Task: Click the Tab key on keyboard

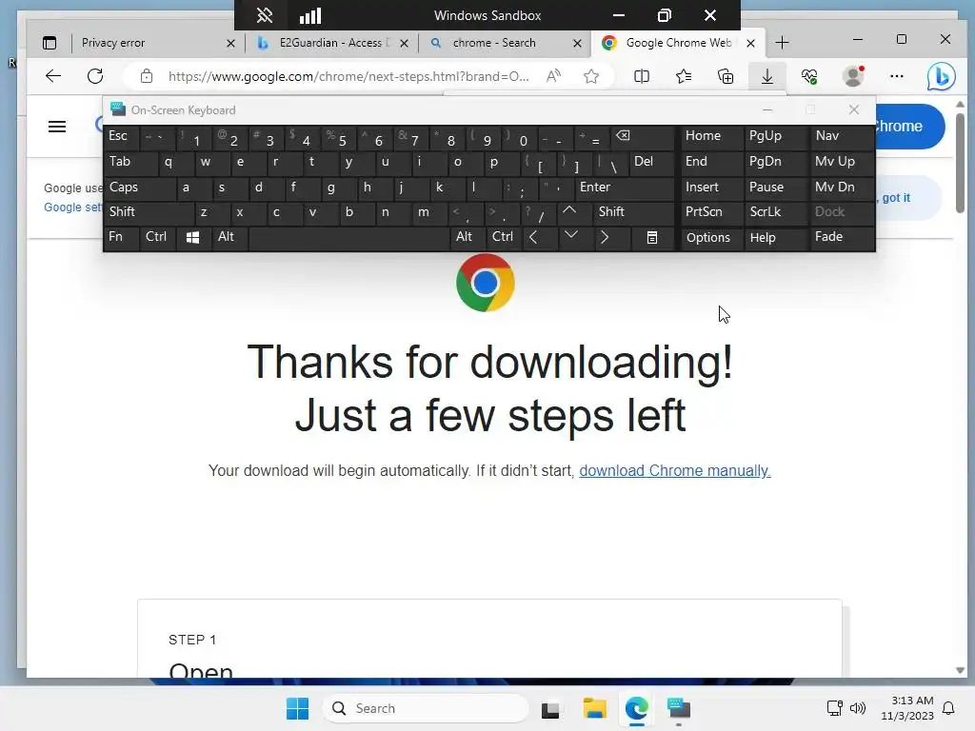Action: point(130,162)
